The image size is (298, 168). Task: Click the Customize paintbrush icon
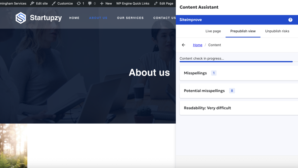54,3
